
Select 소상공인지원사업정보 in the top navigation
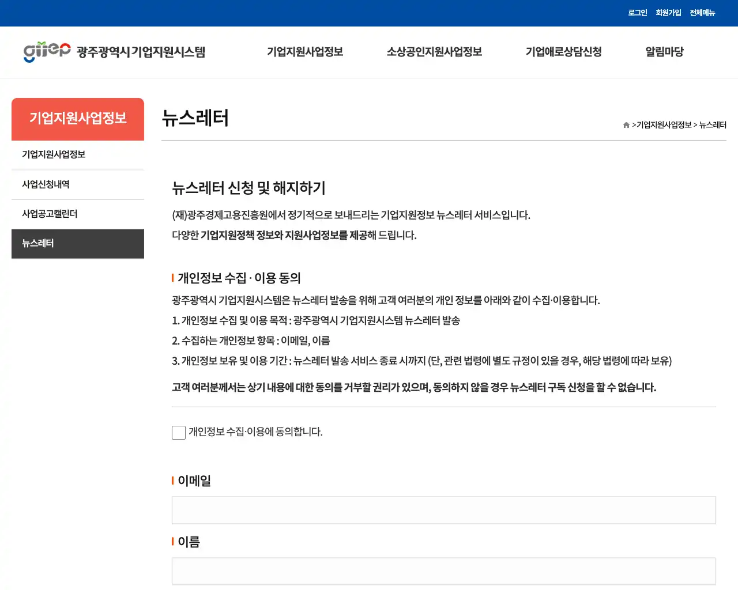click(434, 52)
